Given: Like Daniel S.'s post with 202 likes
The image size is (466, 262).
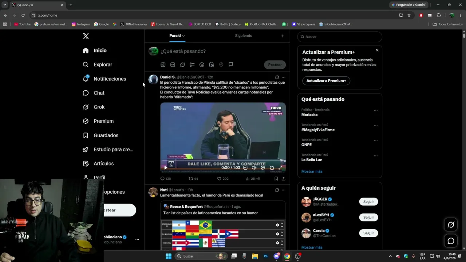Looking at the screenshot, I should coord(223,179).
